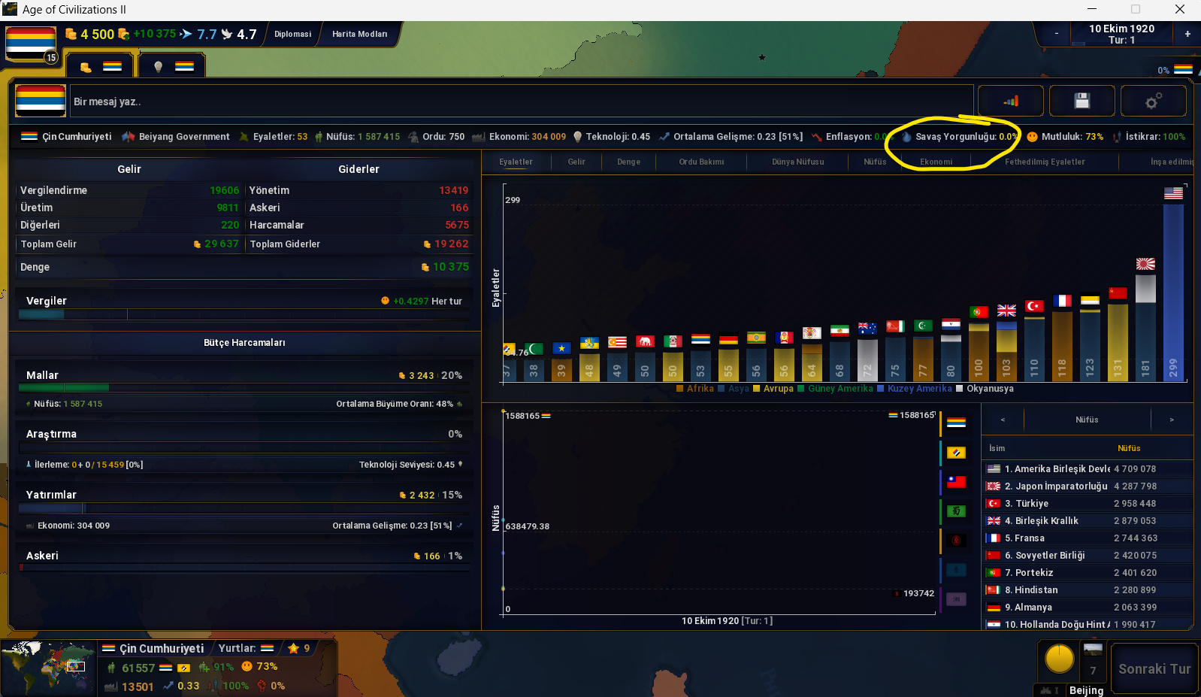Viewport: 1201px width, 697px height.
Task: Sort the ranking by the orange Nüfus column header
Action: (1129, 448)
